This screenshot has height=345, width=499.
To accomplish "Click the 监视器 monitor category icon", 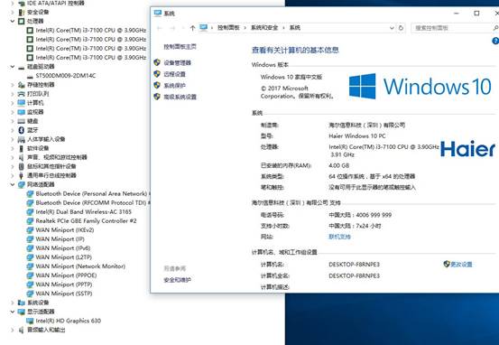I will (22, 112).
